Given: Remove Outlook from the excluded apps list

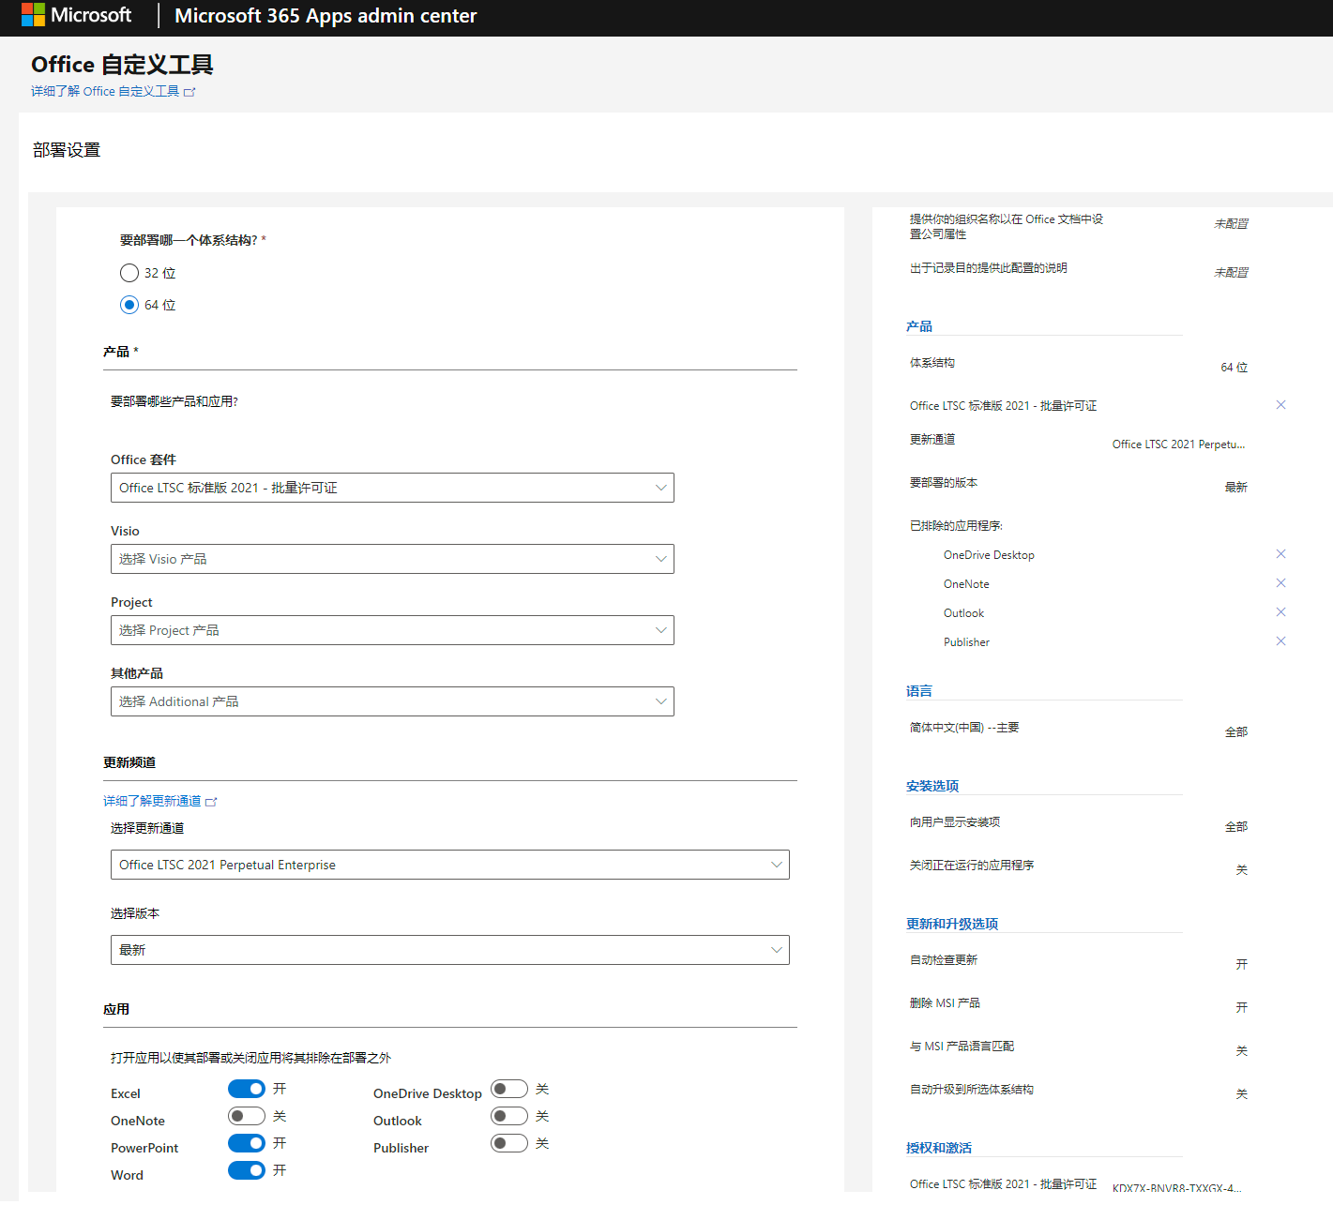Looking at the screenshot, I should pyautogui.click(x=1280, y=612).
